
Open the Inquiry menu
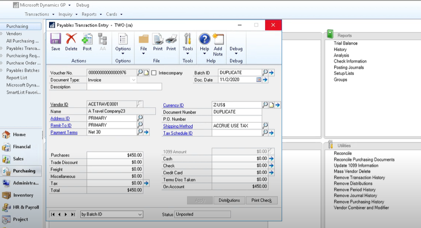68,14
